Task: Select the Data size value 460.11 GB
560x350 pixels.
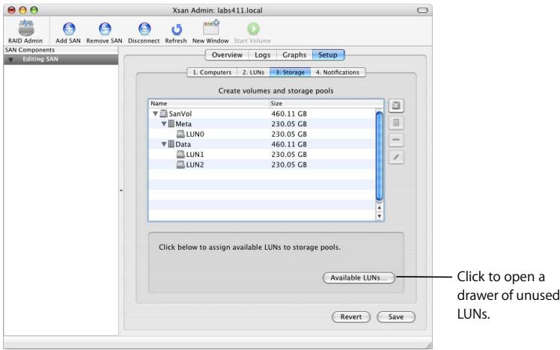Action: (289, 144)
